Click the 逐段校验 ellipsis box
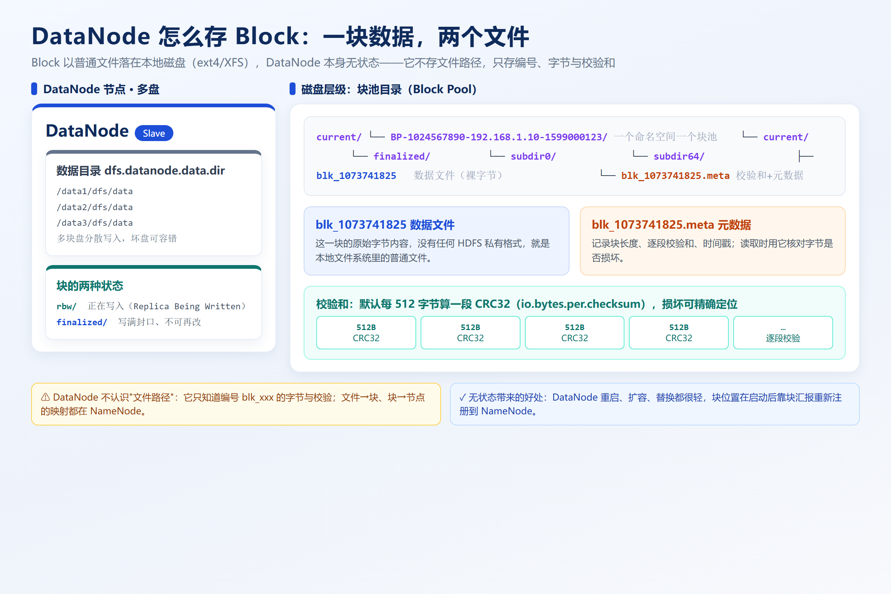The image size is (891, 594). (x=783, y=333)
